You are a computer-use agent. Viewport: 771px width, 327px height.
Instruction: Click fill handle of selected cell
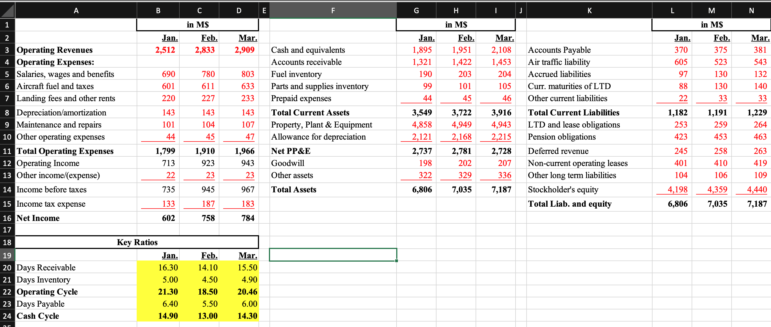[396, 261]
